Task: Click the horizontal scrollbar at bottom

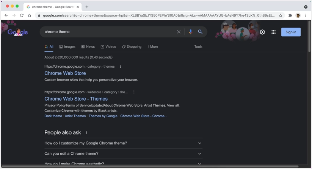Action: pos(150,166)
